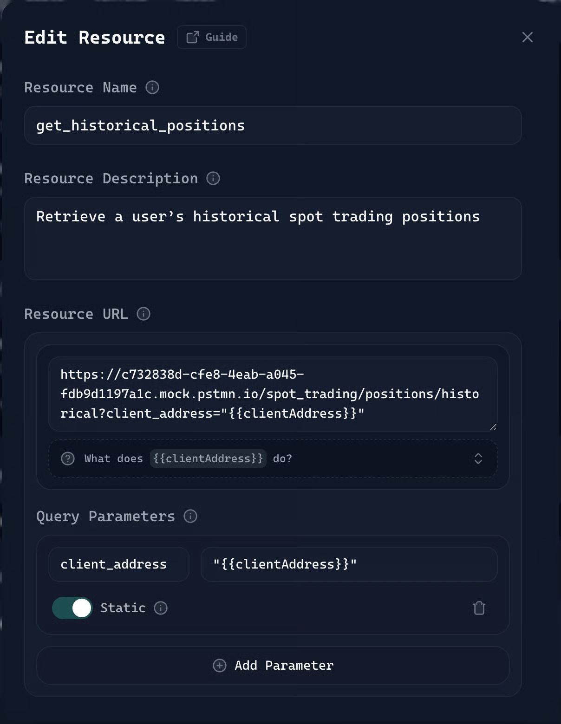Screen dimensions: 561x724
Task: Expand the clientAddress explanation chevron
Action: [478, 459]
